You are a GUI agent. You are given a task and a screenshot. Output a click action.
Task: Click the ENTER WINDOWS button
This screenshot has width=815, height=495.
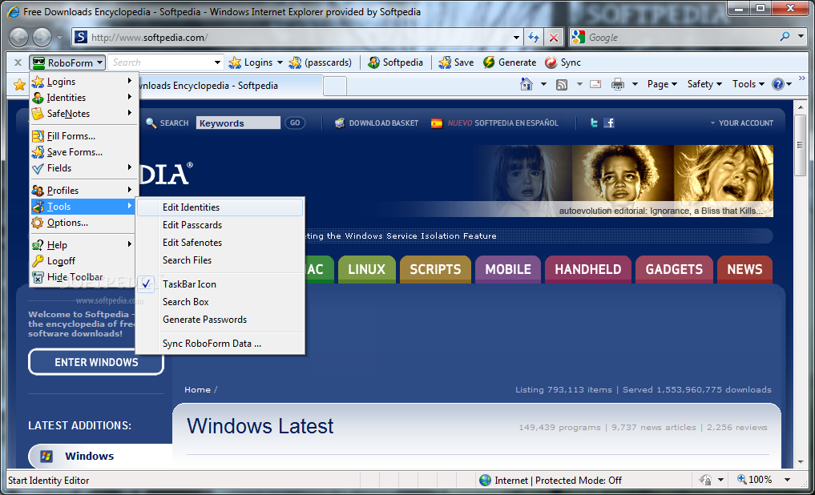(96, 362)
